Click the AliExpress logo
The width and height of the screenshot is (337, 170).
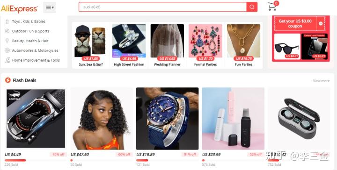19,9
